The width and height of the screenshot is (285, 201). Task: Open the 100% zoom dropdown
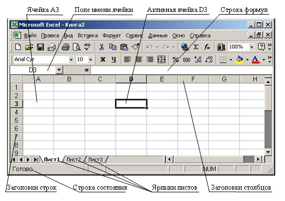pos(251,47)
